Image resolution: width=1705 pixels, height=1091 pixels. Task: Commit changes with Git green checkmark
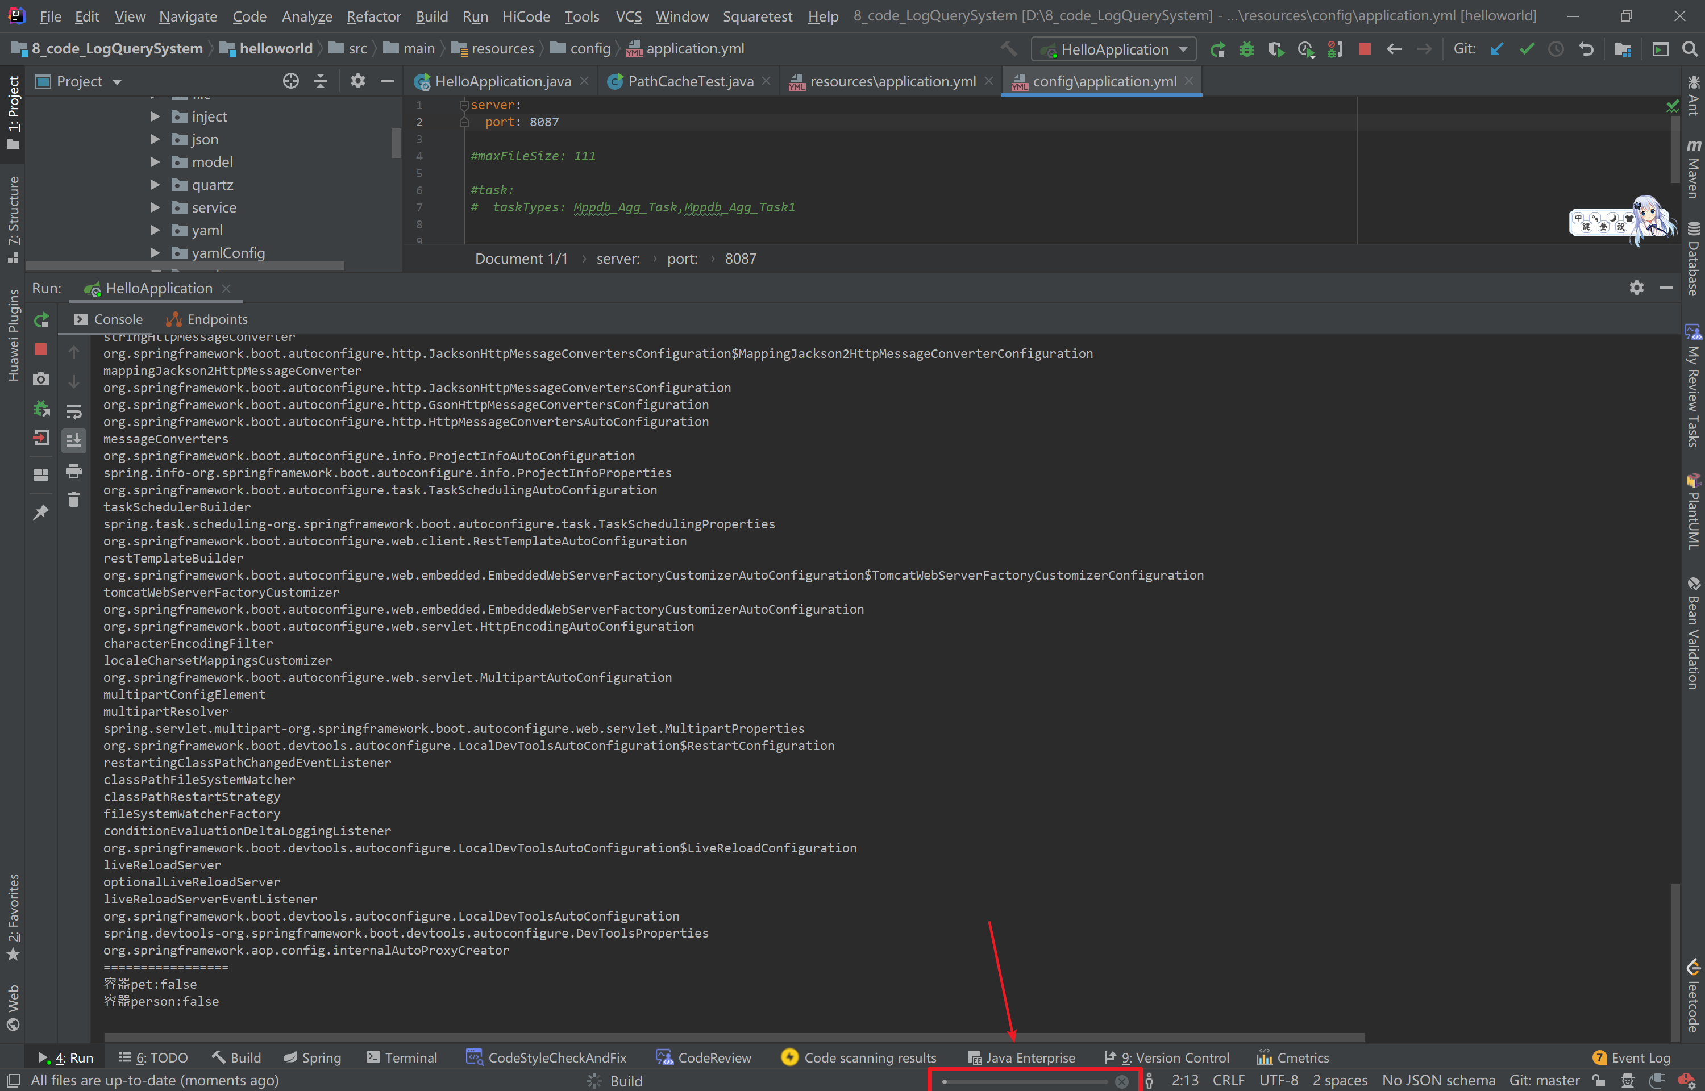click(x=1527, y=49)
